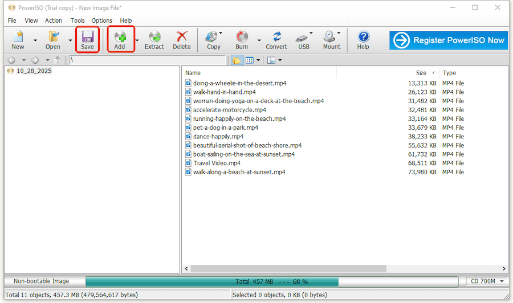The image size is (513, 303).
Task: Open the CD 700M media size dropdown
Action: point(487,281)
